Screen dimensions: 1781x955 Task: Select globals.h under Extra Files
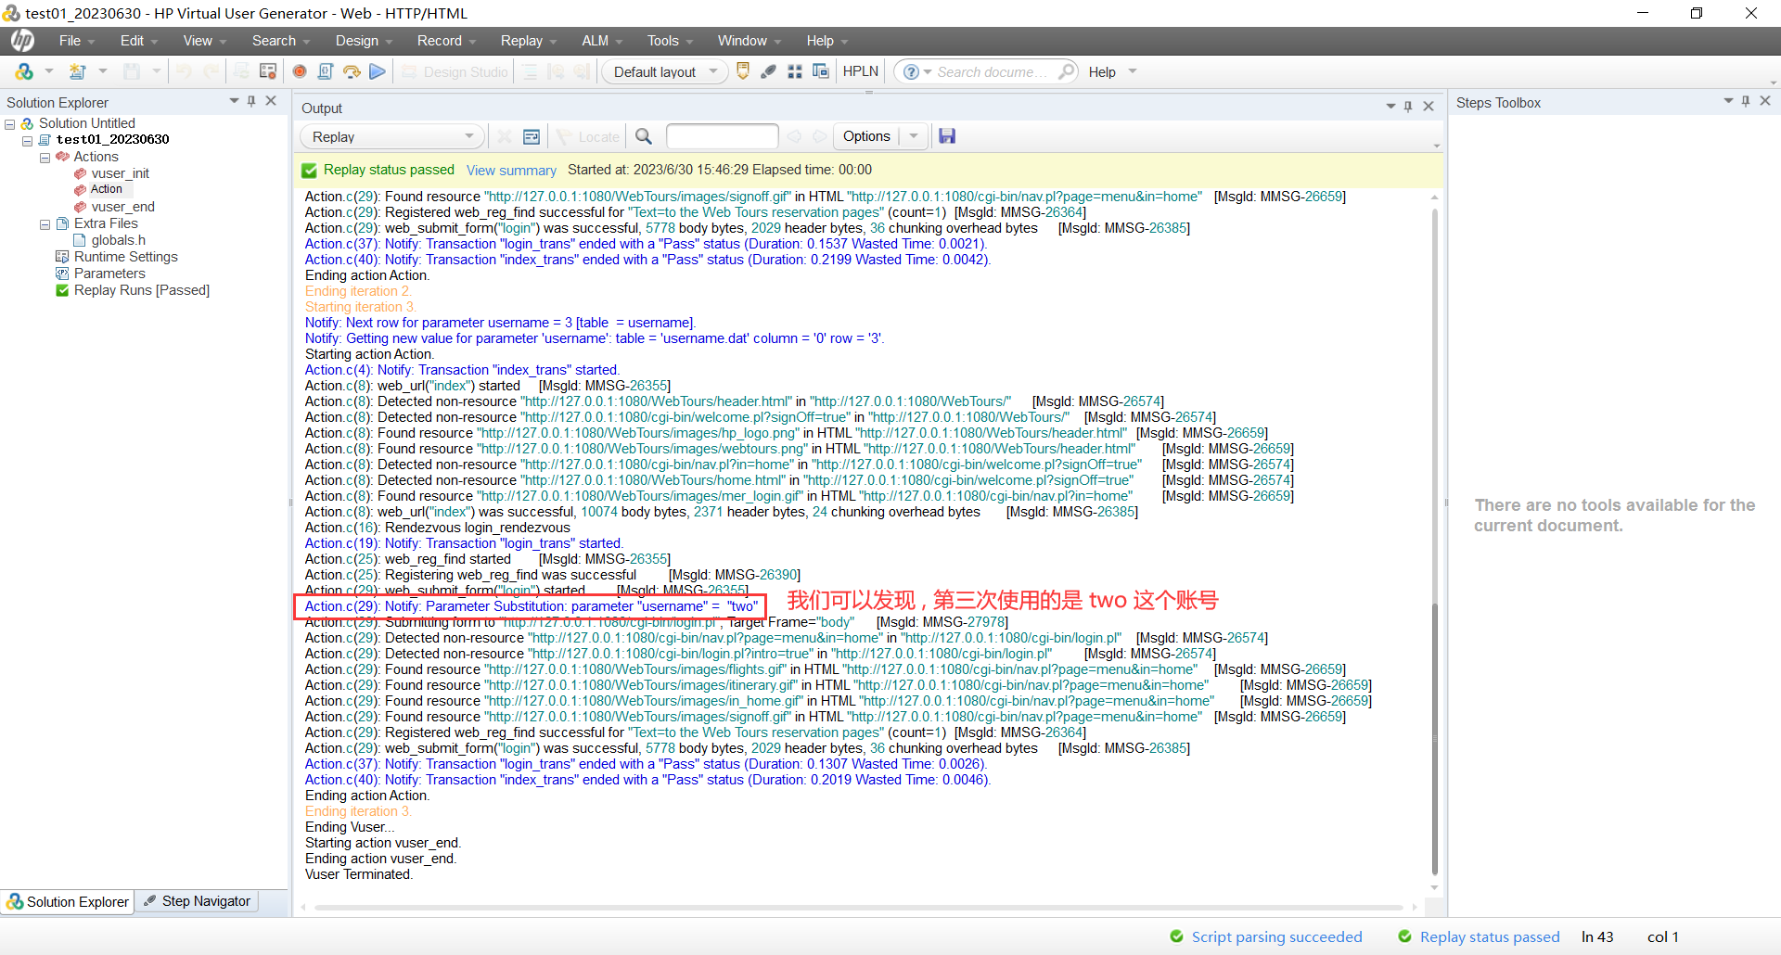coord(119,240)
